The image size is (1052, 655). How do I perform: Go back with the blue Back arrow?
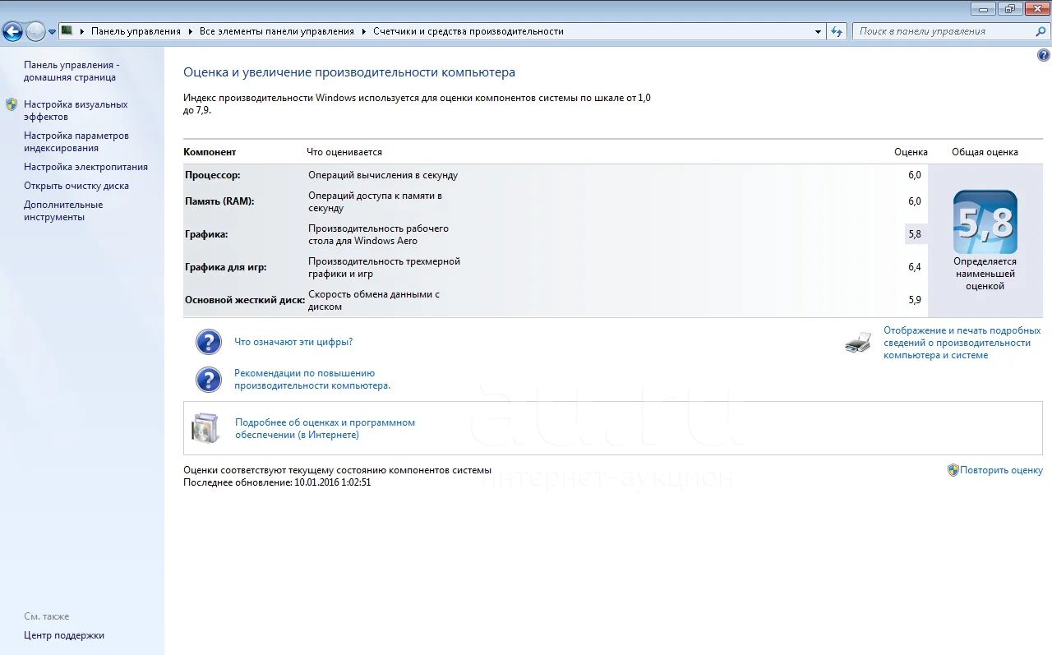click(x=12, y=32)
